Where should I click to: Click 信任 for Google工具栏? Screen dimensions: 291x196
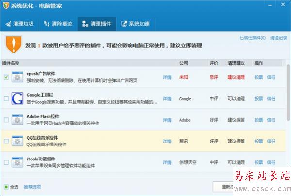[271, 98]
